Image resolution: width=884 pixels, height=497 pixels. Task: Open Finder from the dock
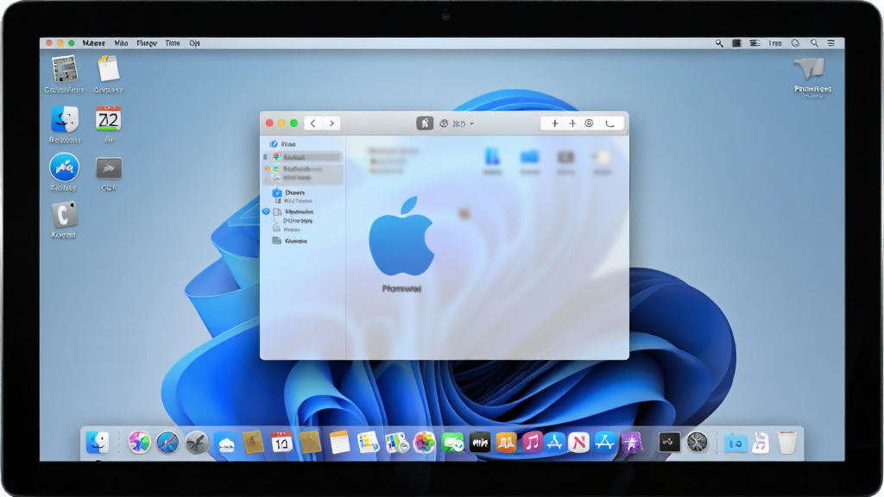point(98,443)
